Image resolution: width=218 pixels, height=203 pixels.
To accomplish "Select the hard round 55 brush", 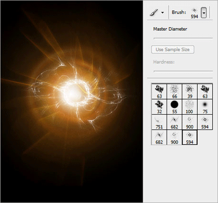I will 174,107.
